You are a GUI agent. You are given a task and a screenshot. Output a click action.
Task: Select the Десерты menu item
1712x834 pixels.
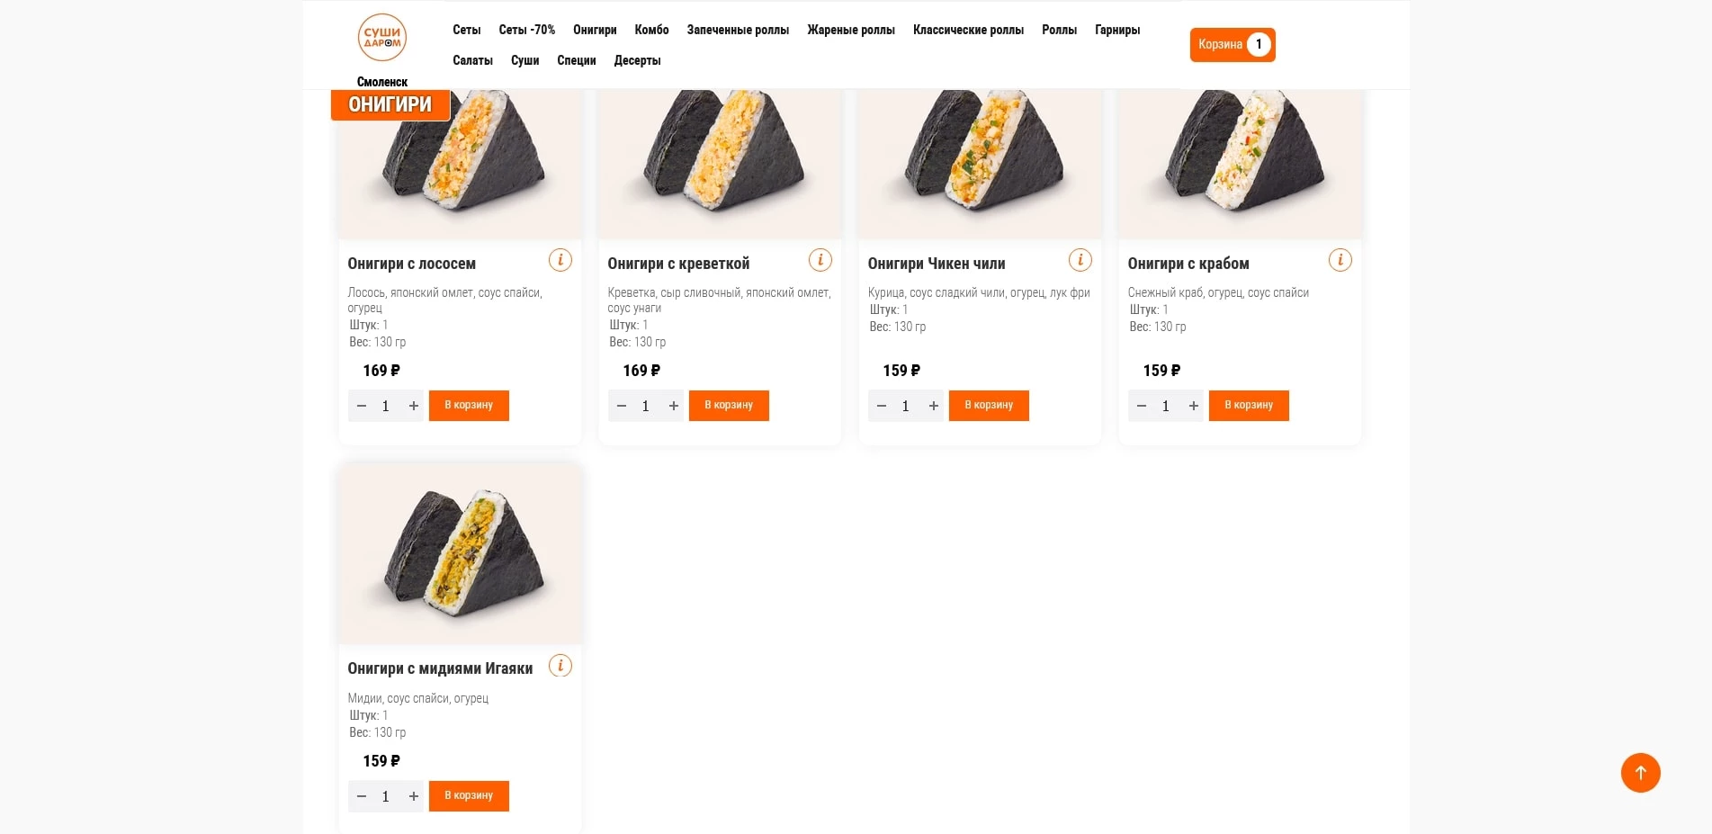637,61
